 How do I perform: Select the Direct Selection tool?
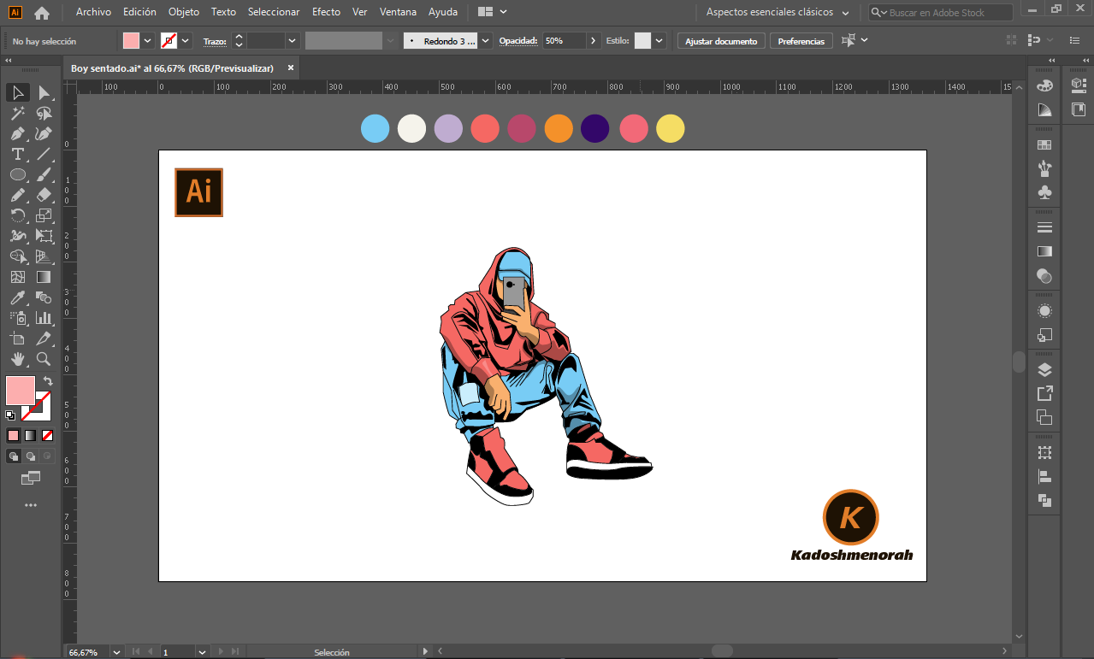(x=44, y=92)
